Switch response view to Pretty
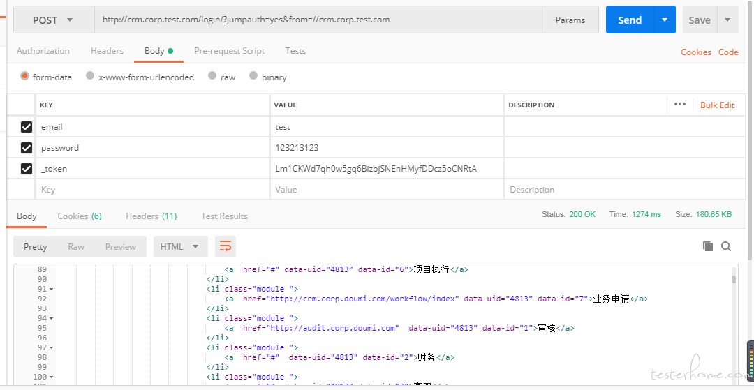Screen dimensions: 754x390 (x=36, y=246)
